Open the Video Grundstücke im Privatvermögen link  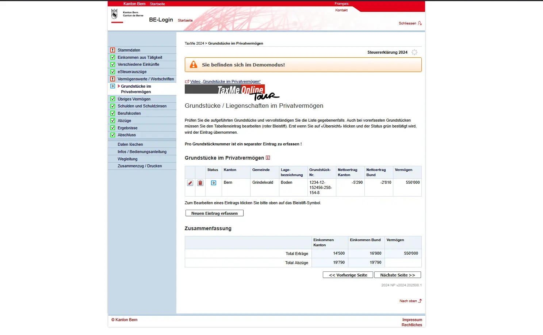(225, 81)
